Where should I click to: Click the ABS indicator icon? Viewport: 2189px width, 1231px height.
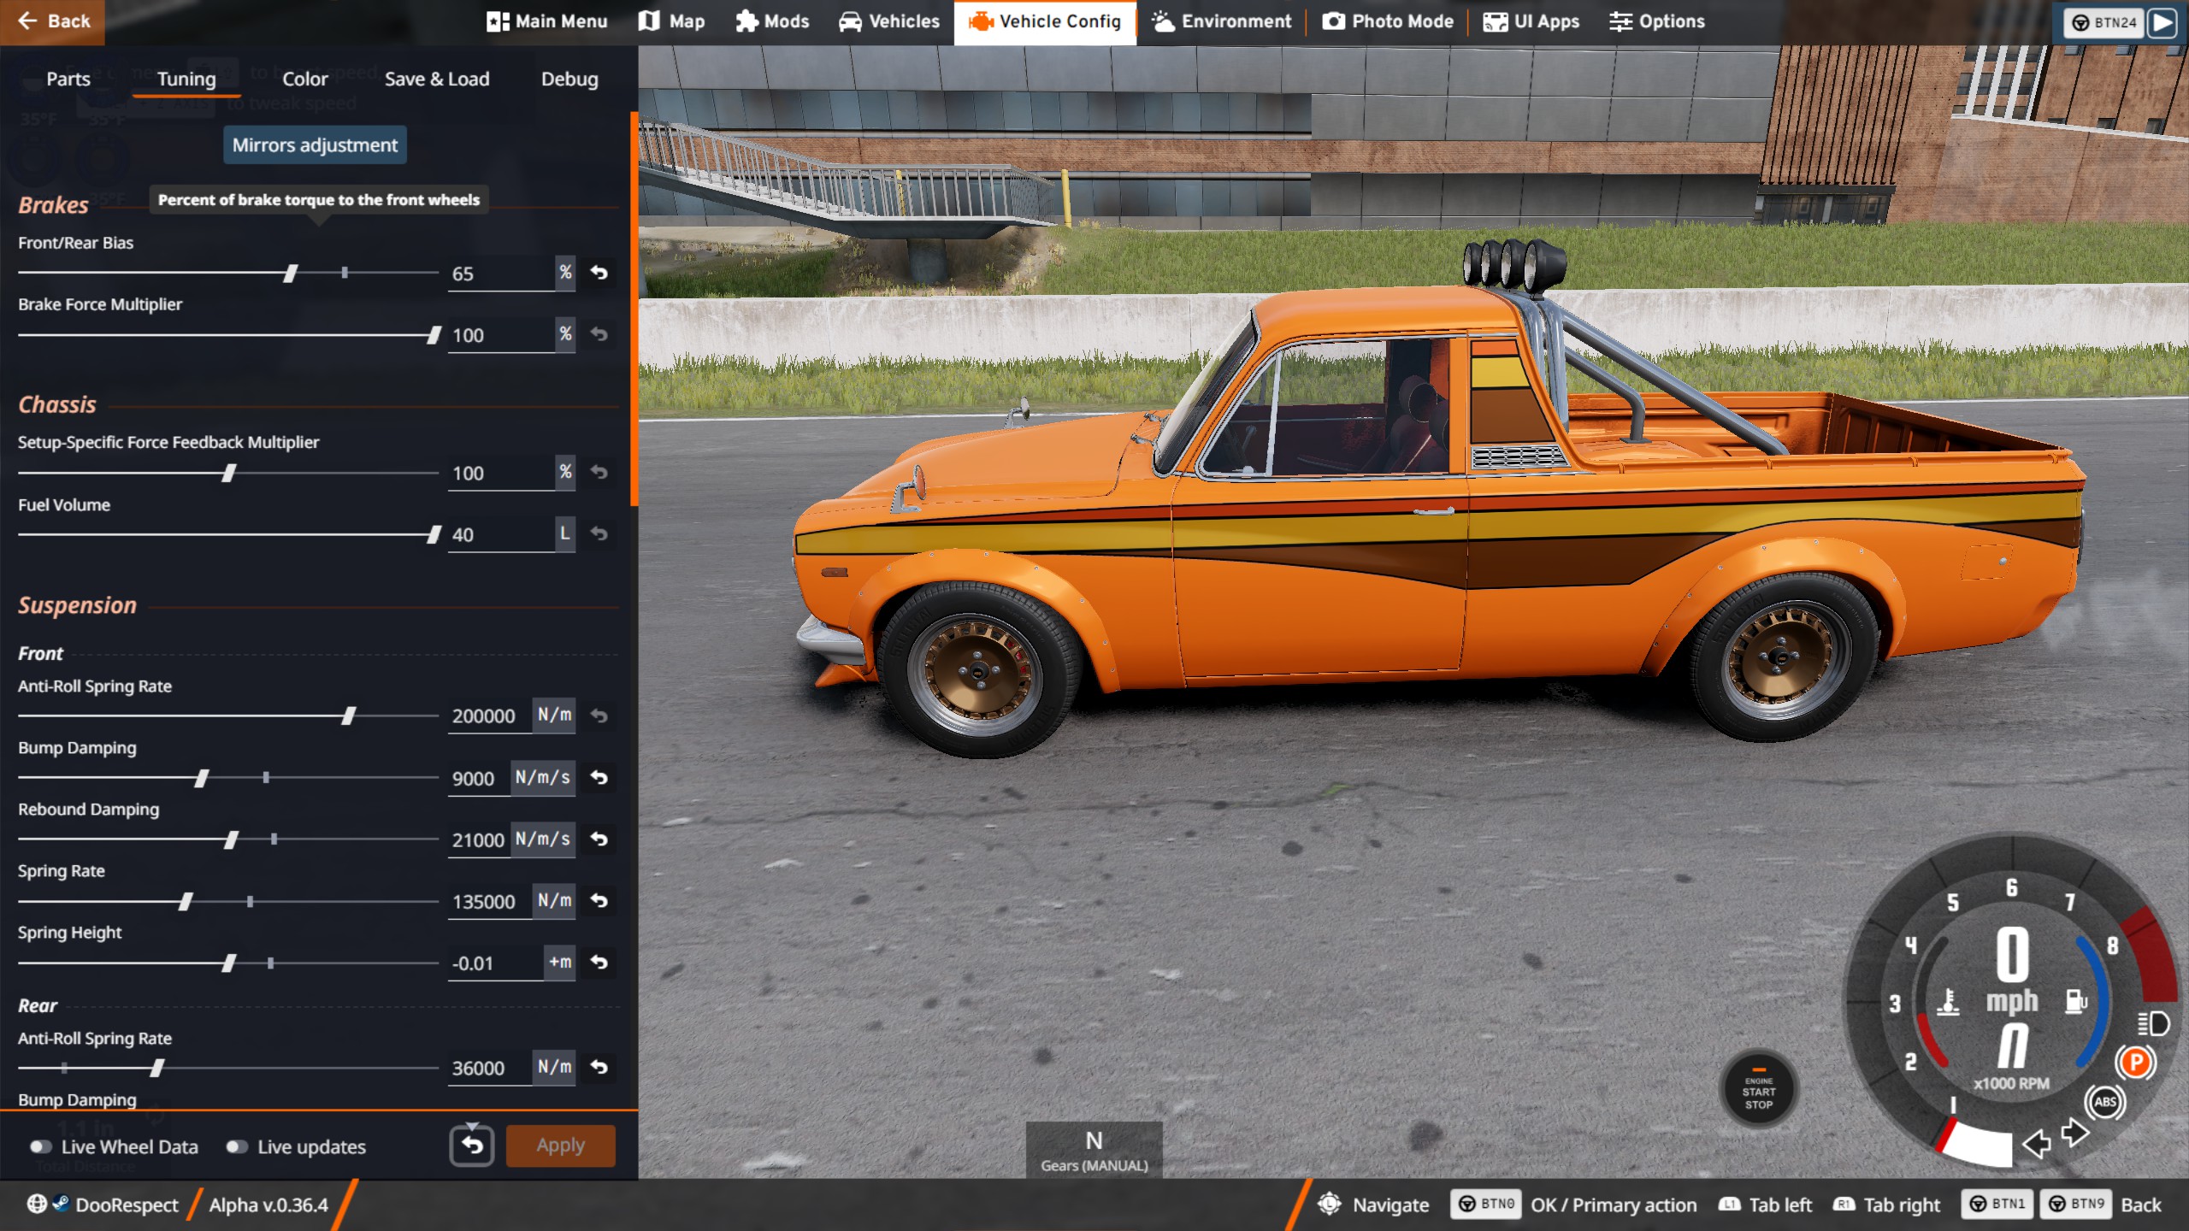2104,1102
